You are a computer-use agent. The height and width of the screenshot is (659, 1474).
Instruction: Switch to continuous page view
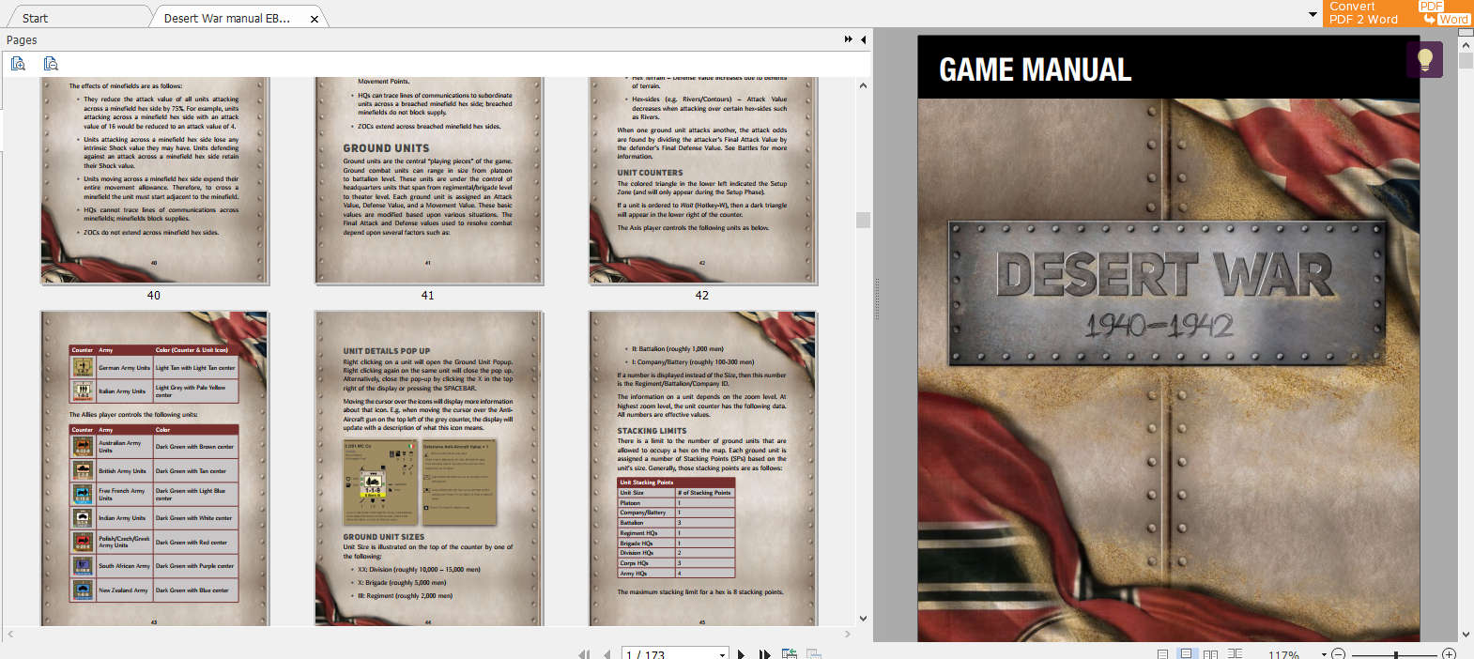pos(1186,654)
